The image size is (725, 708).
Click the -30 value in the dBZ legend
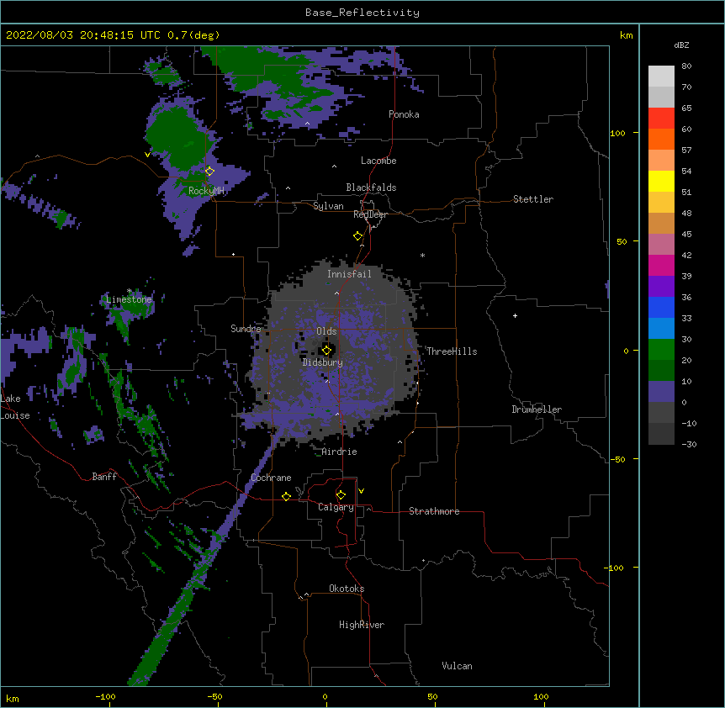click(690, 444)
